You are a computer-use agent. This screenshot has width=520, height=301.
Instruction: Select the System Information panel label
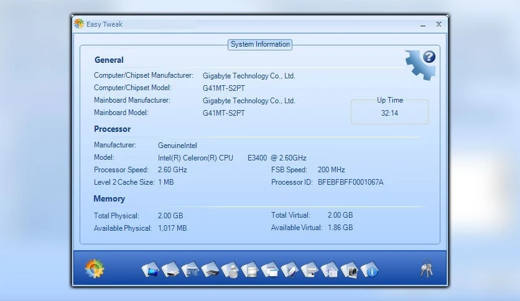tap(260, 44)
